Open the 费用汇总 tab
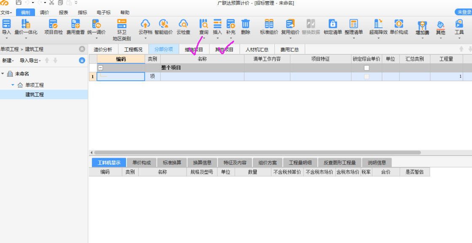This screenshot has height=243, width=472. tap(290, 50)
